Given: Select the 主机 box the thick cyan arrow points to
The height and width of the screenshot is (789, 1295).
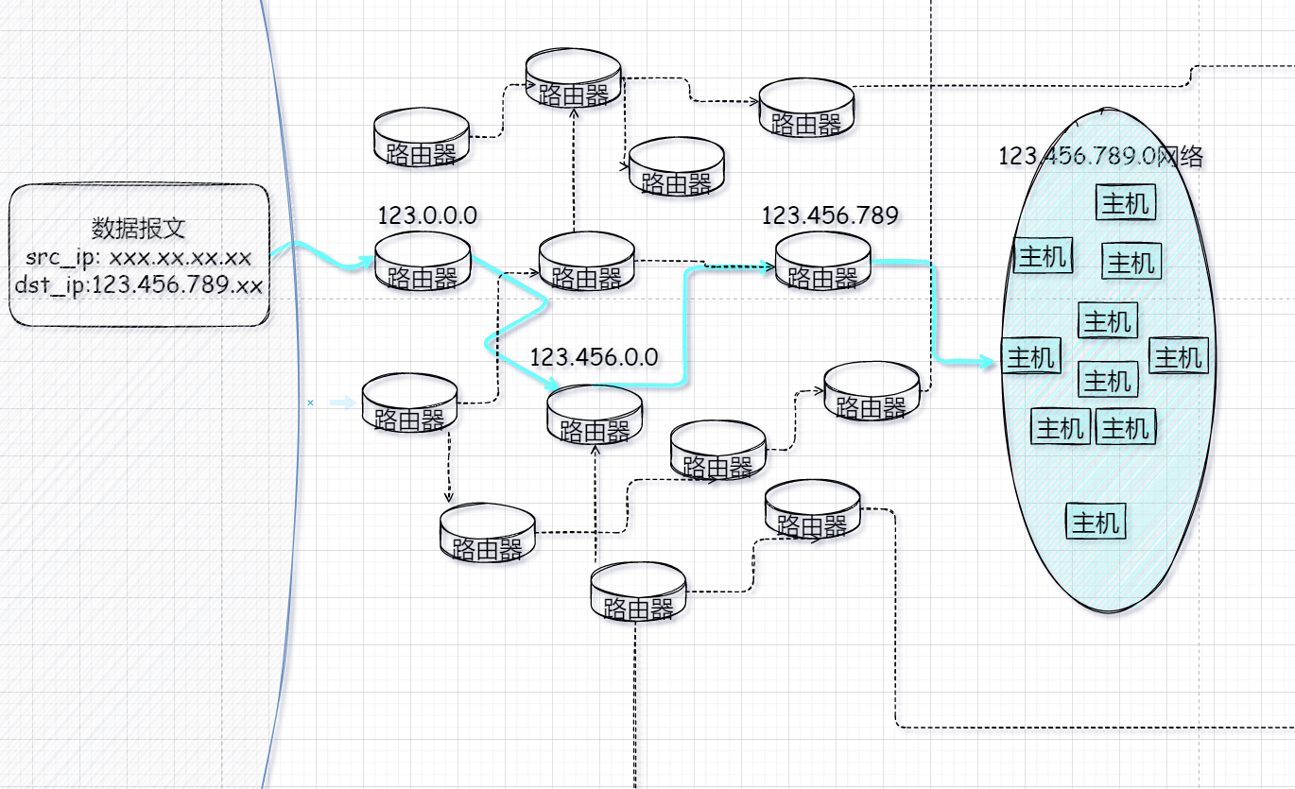Looking at the screenshot, I should 1030,357.
